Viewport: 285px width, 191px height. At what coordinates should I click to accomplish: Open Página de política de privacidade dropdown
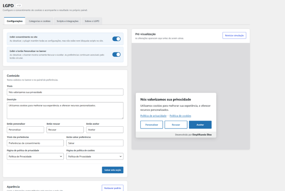[35, 156]
